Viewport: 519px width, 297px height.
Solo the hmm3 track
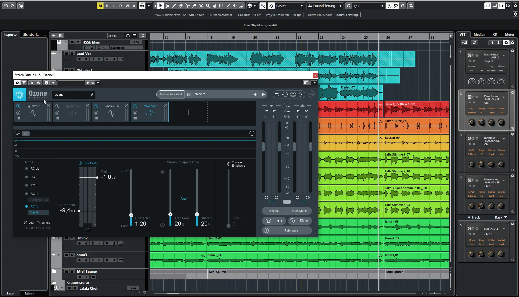coord(72,255)
